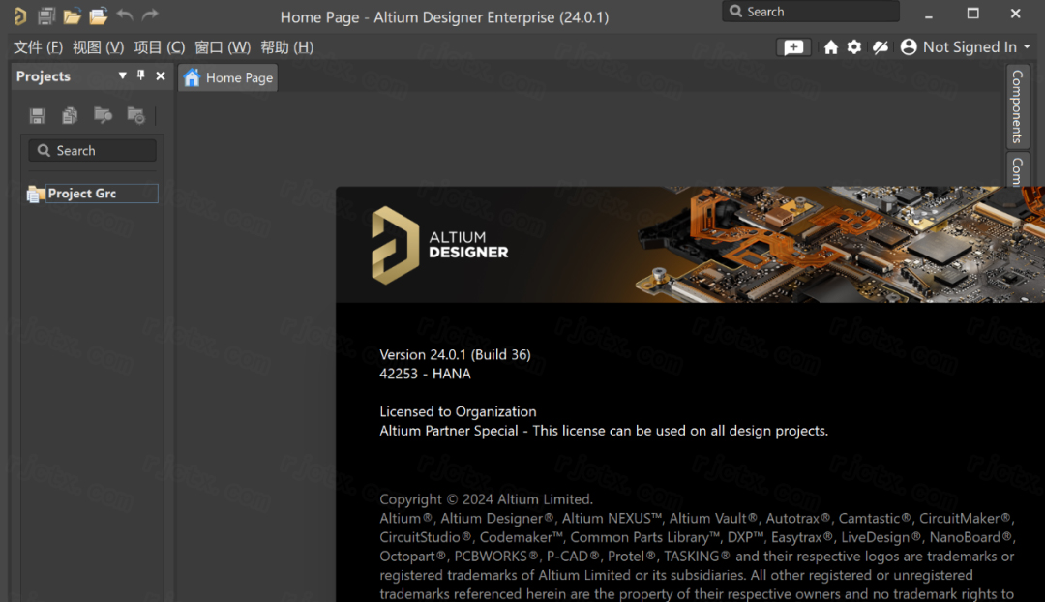Open the 文件 (F) menu
Image resolution: width=1045 pixels, height=602 pixels.
[38, 47]
